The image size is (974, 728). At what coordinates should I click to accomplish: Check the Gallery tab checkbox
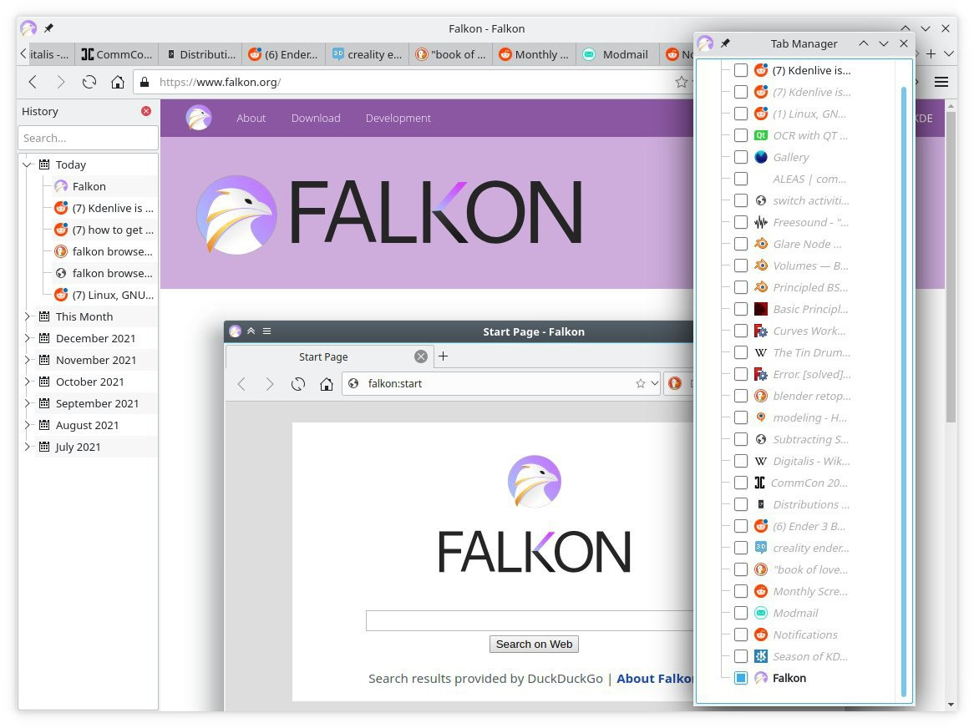741,157
